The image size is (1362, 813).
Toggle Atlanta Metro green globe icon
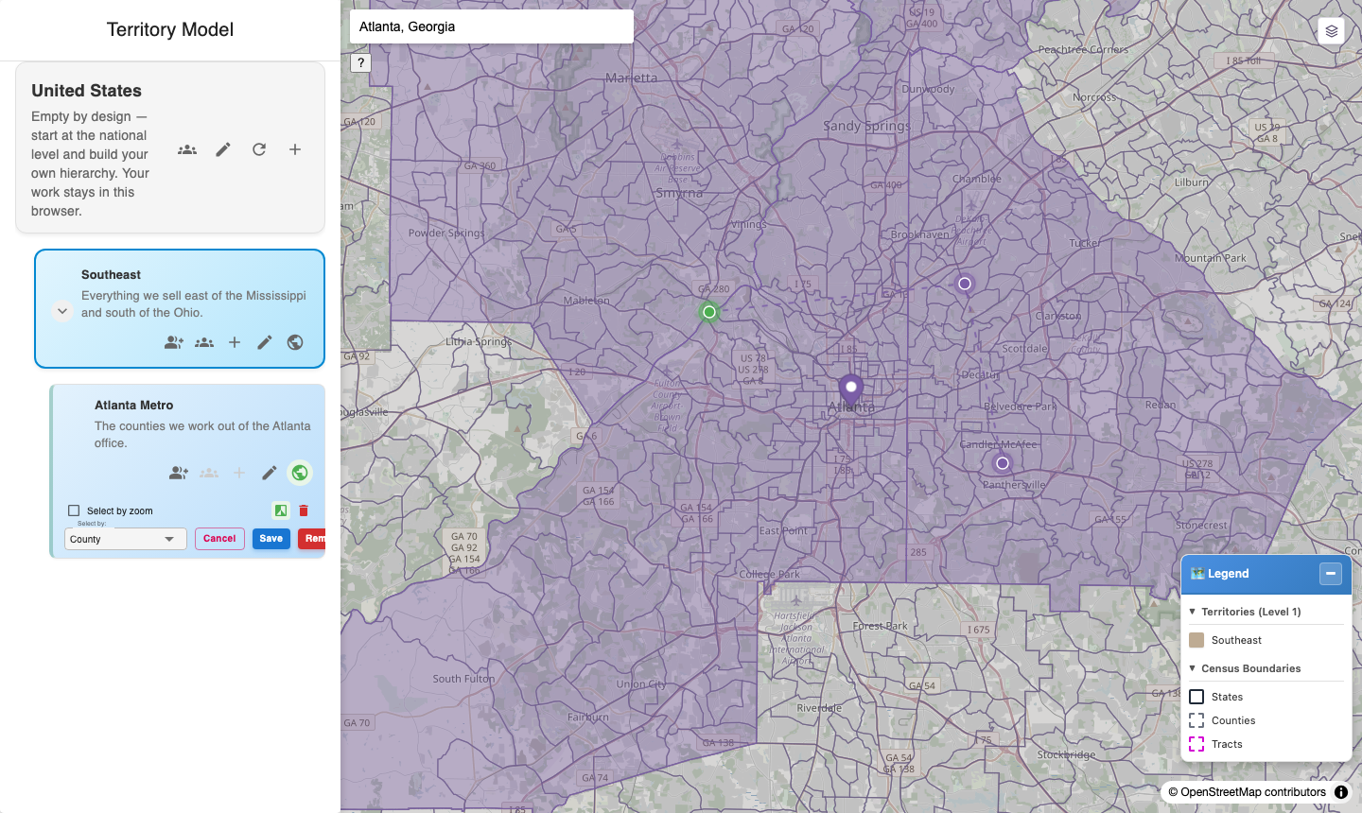(300, 473)
